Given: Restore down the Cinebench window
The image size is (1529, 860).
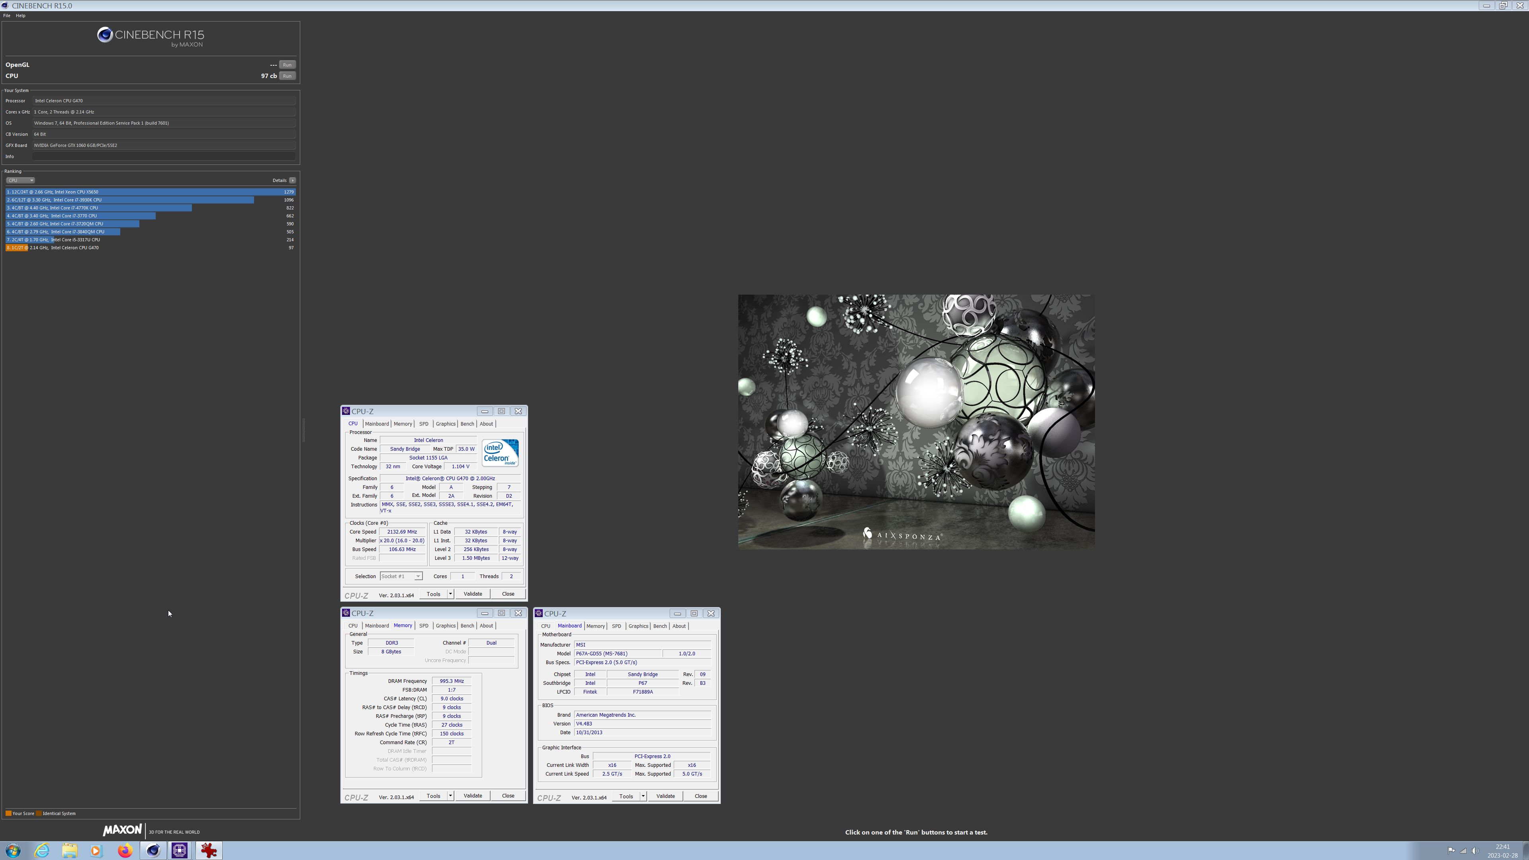Looking at the screenshot, I should click(x=1503, y=5).
